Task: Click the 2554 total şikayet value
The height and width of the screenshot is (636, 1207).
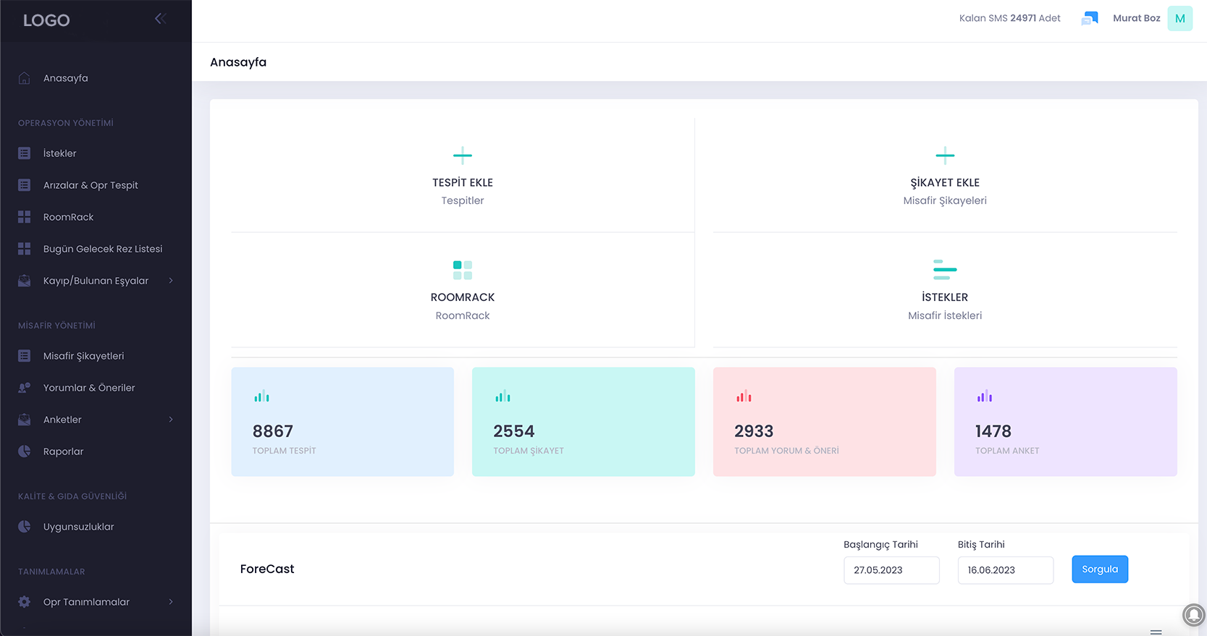Action: [514, 431]
